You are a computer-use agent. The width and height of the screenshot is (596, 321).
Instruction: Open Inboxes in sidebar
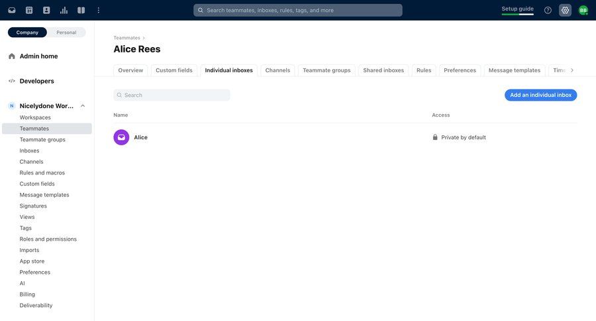coord(29,151)
